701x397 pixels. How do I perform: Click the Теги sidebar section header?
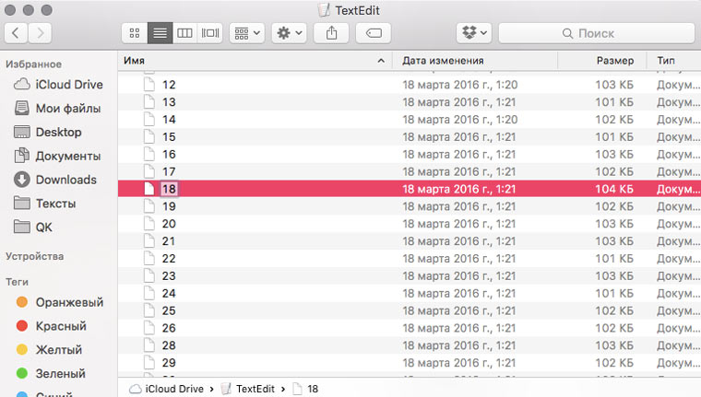tap(17, 282)
